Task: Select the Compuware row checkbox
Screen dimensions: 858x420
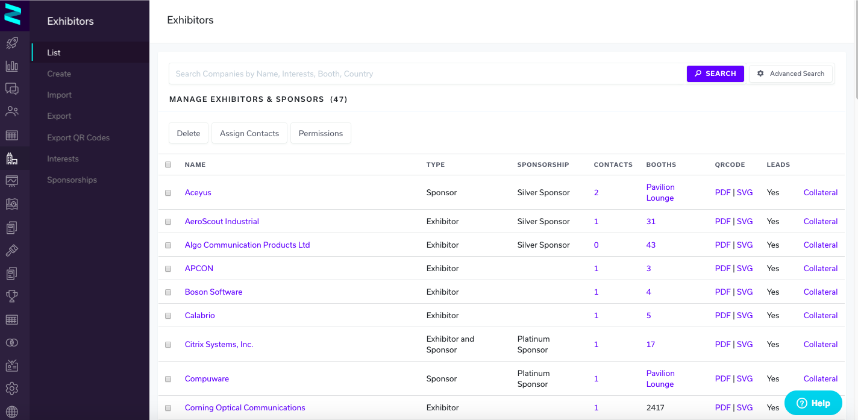Action: click(x=168, y=379)
